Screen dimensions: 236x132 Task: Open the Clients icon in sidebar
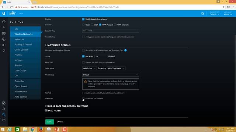click(x=4, y=45)
